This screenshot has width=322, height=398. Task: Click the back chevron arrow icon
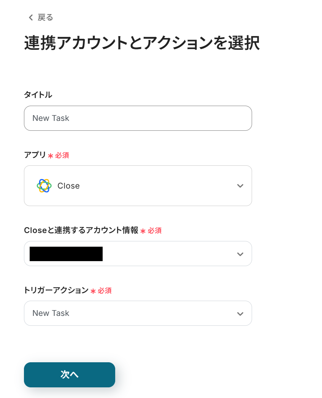pos(31,17)
